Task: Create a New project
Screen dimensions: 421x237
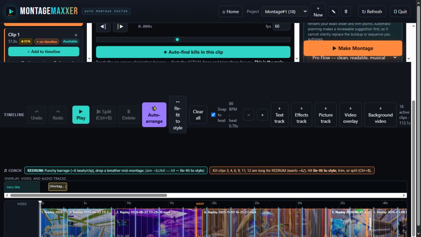Action: pyautogui.click(x=318, y=11)
